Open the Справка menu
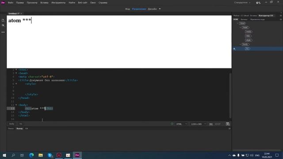The width and height of the screenshot is (283, 159). (103, 3)
